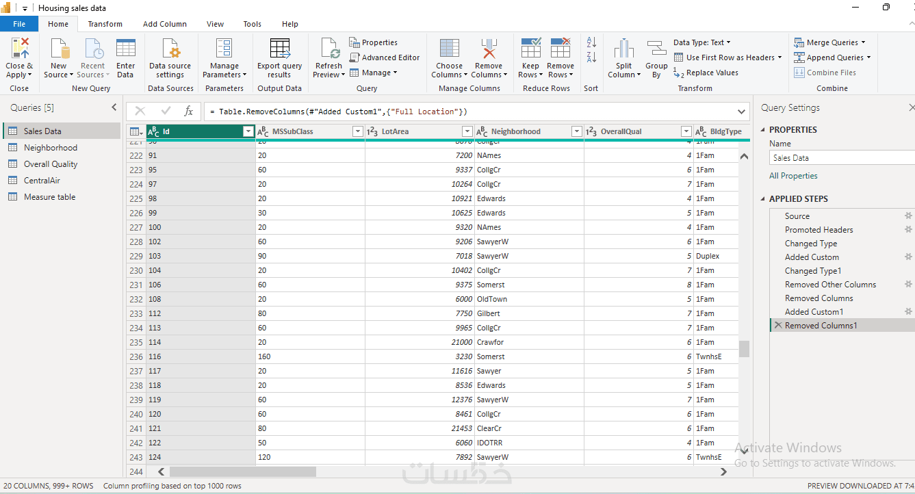Collapse the Queries pane with the chevron
The image size is (915, 494).
(x=114, y=107)
